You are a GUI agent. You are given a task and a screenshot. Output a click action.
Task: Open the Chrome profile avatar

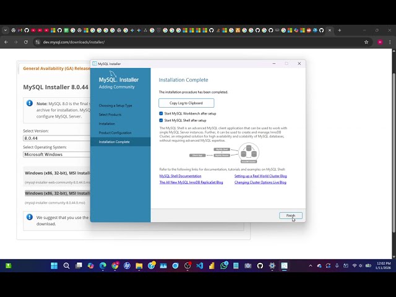[380, 42]
